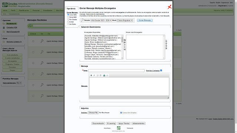Insert a bulleted list in message editor

point(101,75)
